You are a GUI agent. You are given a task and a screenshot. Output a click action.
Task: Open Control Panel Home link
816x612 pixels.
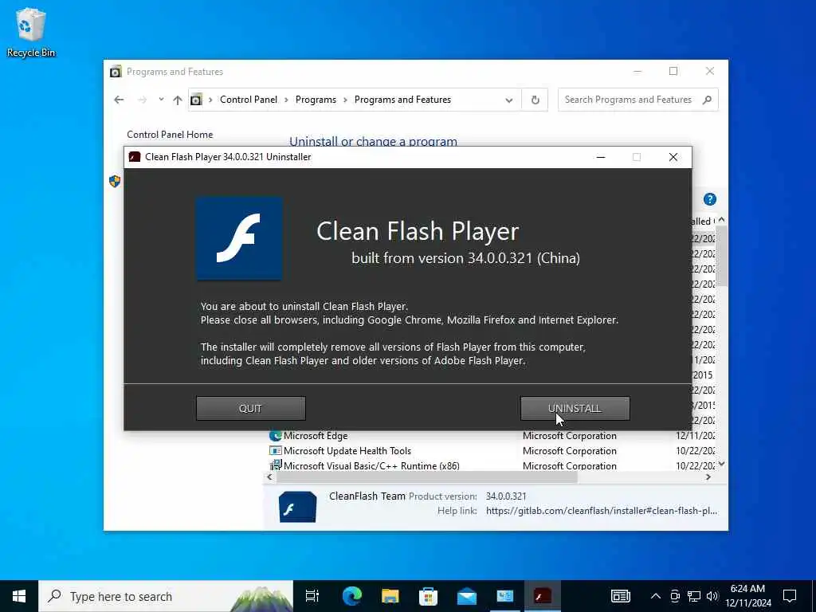pos(170,134)
